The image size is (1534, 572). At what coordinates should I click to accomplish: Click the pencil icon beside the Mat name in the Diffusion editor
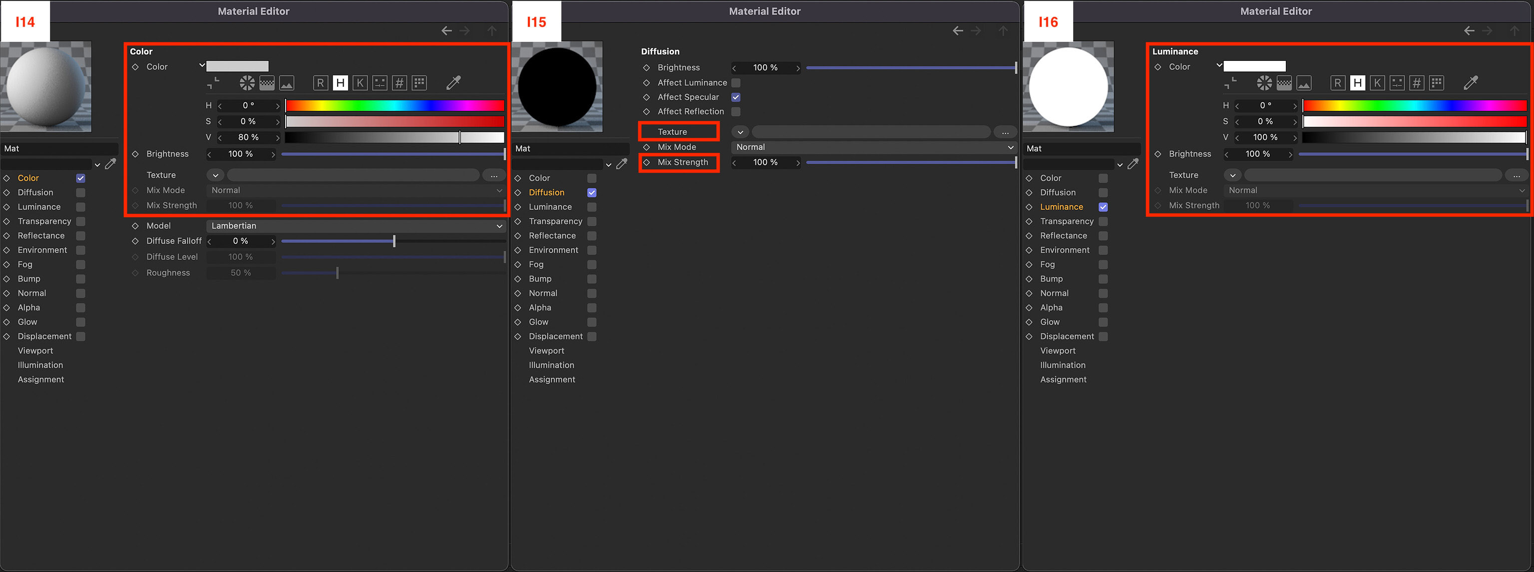622,164
